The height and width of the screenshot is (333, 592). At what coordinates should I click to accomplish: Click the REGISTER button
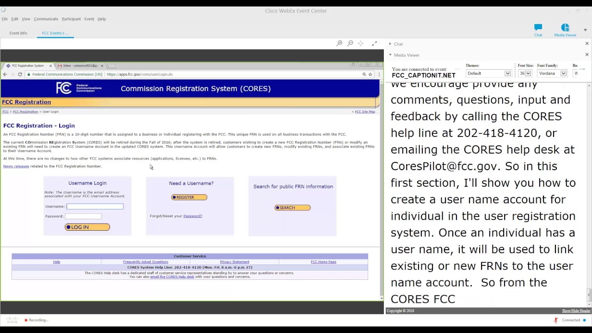(189, 197)
